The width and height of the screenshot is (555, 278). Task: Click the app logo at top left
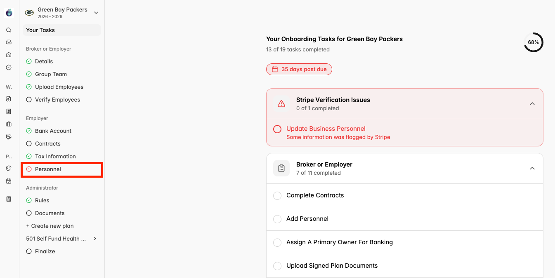coord(9,13)
